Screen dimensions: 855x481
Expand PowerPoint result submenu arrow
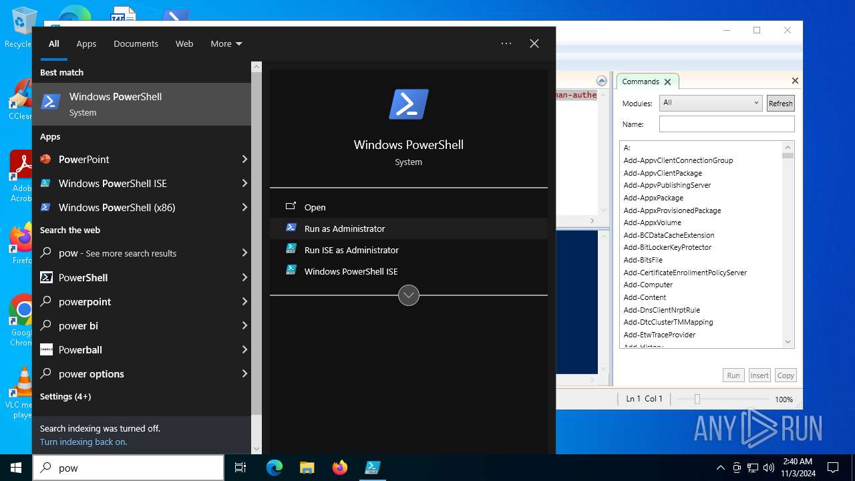point(244,159)
